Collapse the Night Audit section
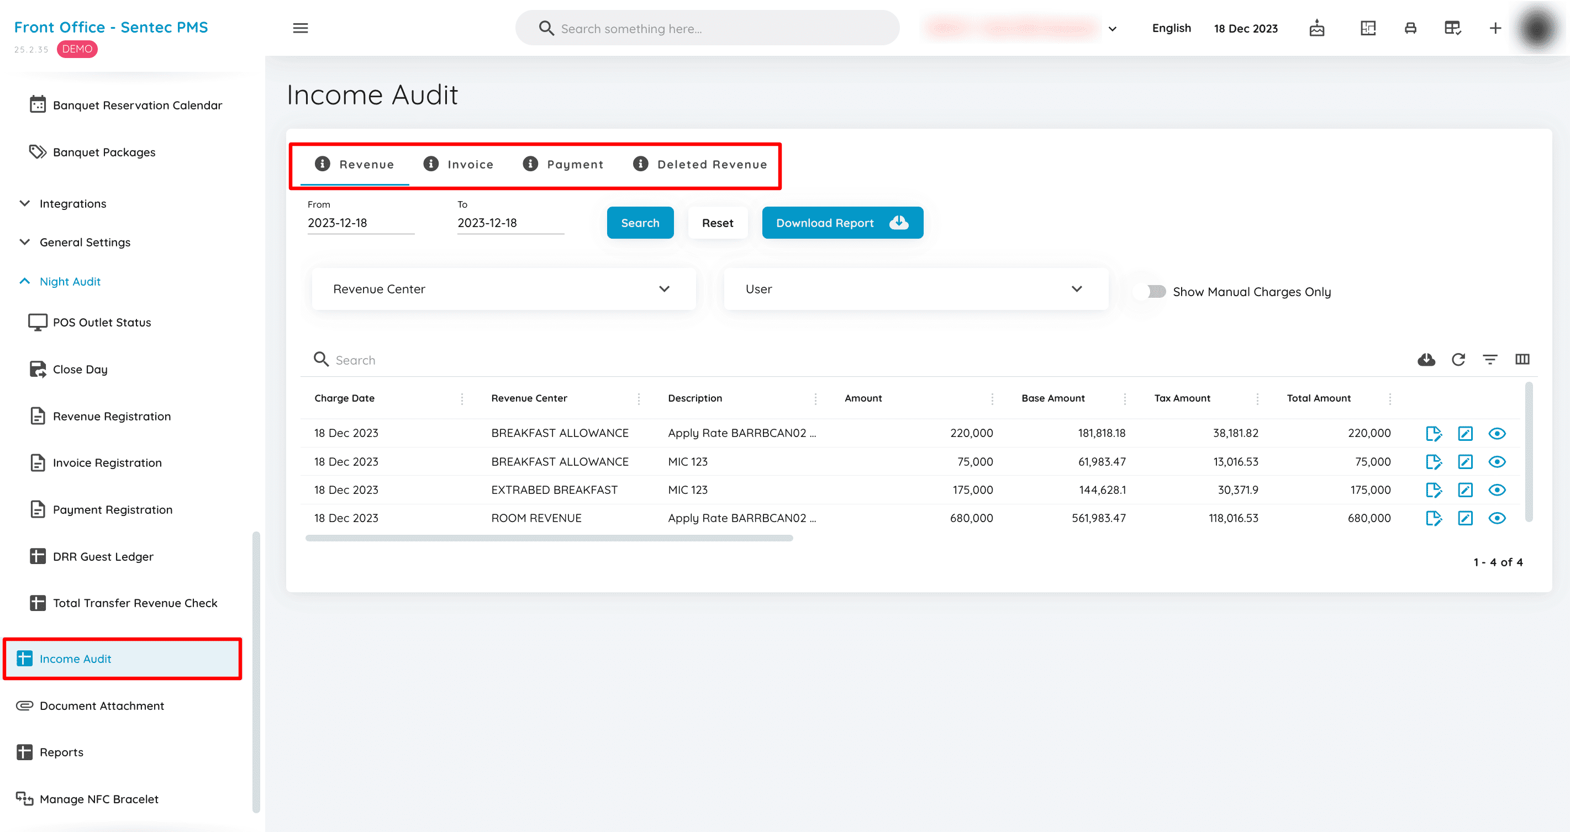1570x832 pixels. [x=60, y=281]
